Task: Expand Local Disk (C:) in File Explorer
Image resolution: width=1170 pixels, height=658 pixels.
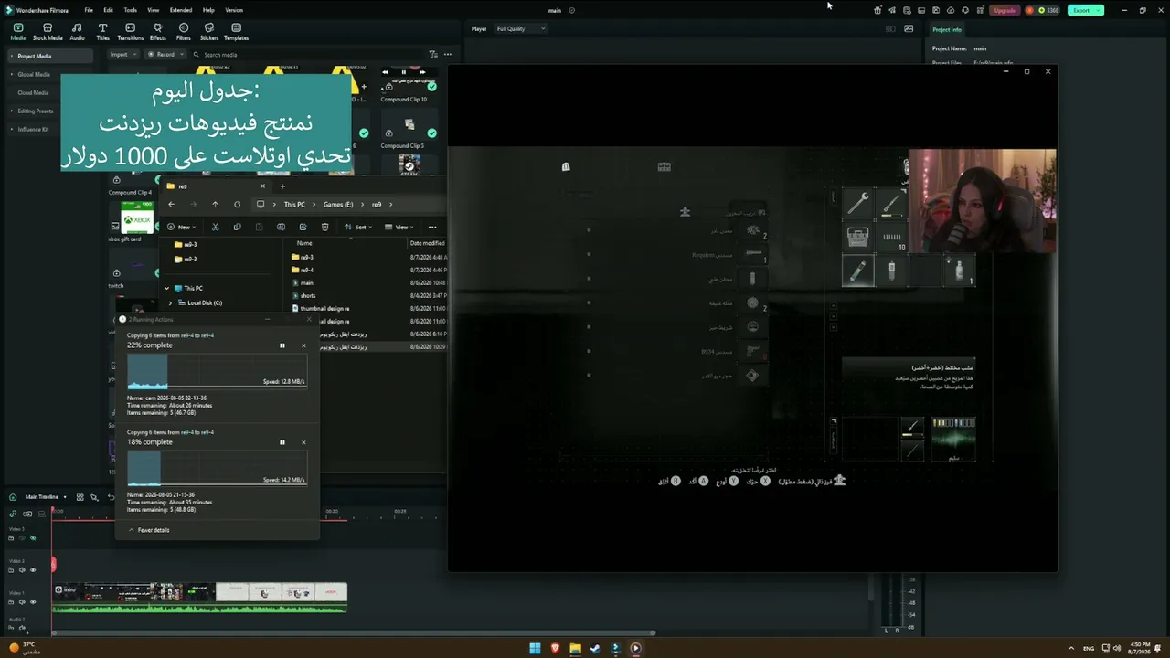Action: (x=170, y=302)
